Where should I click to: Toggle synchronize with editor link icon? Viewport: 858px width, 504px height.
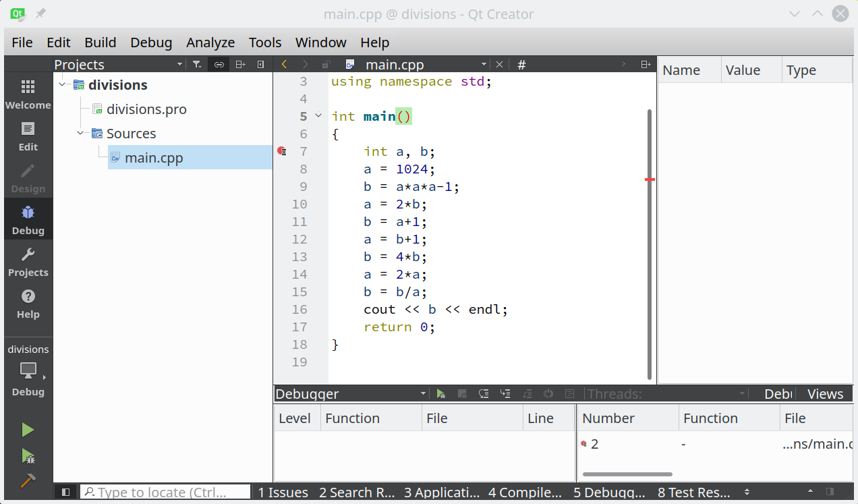point(219,65)
